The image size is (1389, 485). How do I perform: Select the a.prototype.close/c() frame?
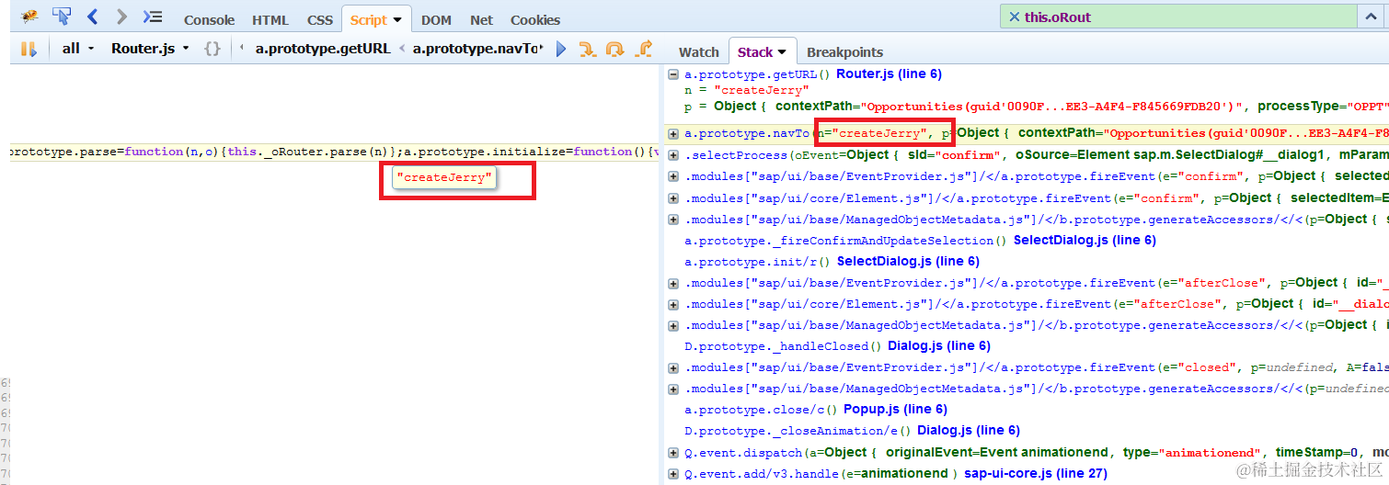pos(761,410)
